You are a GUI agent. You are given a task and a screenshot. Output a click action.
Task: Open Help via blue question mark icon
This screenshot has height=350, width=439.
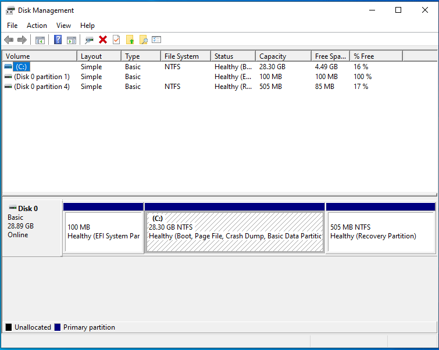tap(58, 40)
